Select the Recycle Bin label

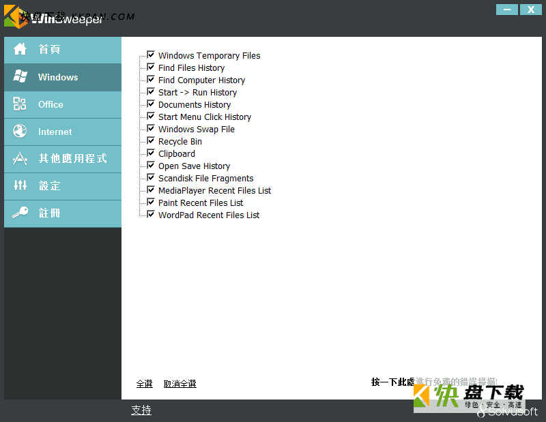[180, 142]
